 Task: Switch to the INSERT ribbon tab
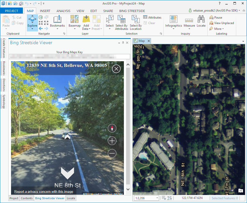pyautogui.click(x=45, y=11)
